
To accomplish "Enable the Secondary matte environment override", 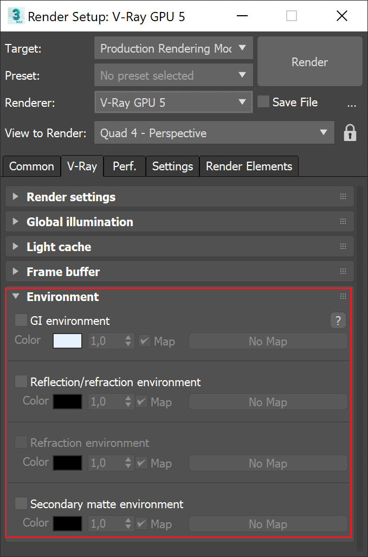I will point(21,503).
